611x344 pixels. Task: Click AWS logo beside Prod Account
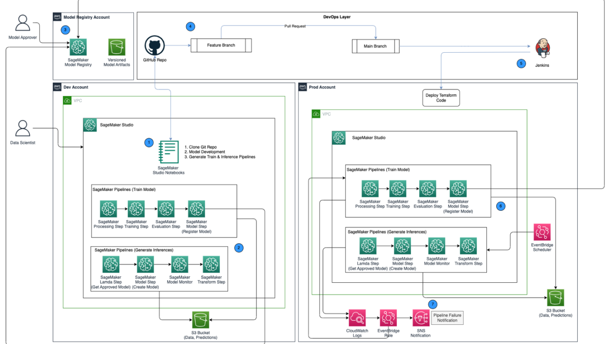click(x=302, y=87)
